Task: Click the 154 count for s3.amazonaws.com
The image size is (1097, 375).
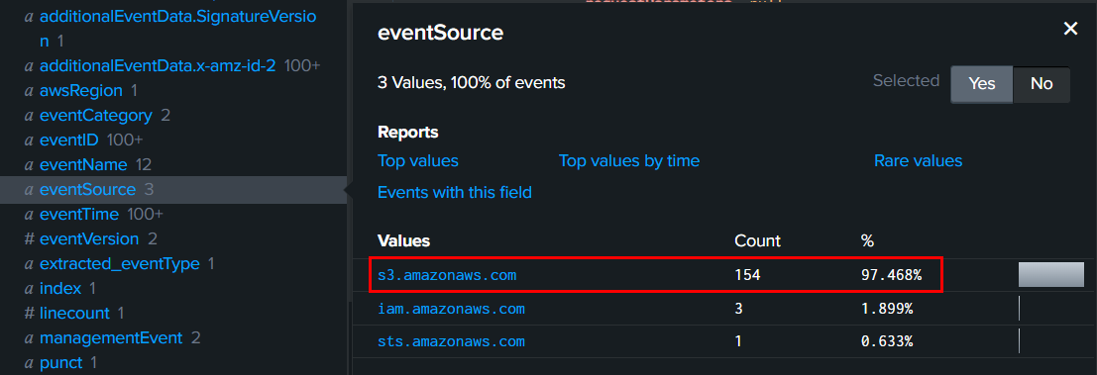Action: pos(747,275)
